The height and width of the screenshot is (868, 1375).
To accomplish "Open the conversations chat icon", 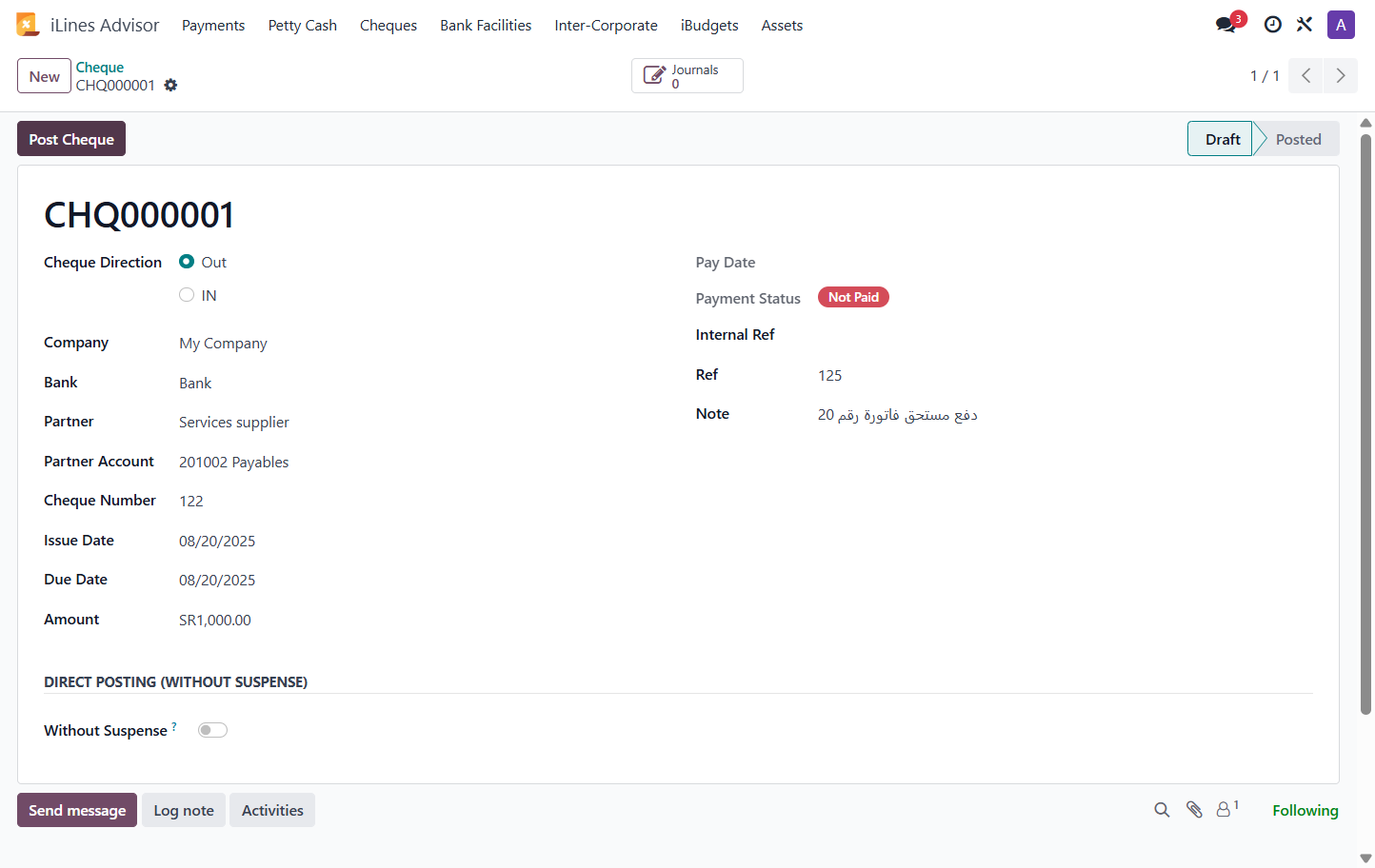I will click(x=1226, y=25).
